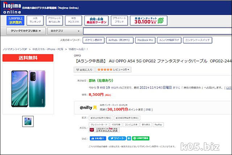This screenshot has height=155, width=232.
Task: Select クレジットカード payment option
Action: pyautogui.click(x=99, y=125)
